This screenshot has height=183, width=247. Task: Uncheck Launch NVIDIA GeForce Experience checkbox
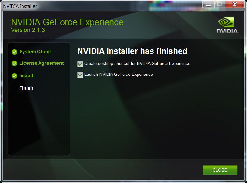pos(80,75)
